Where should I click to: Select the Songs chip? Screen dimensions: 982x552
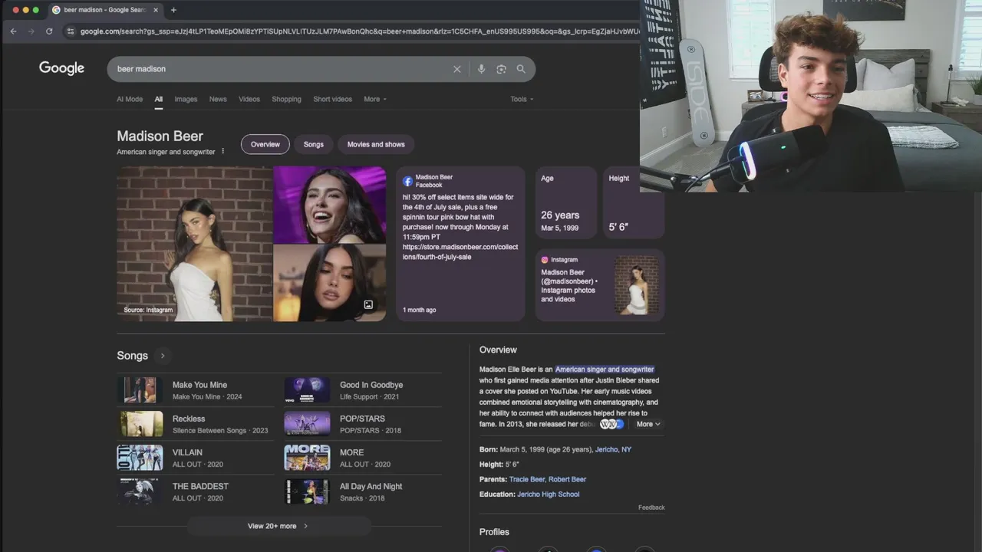(313, 144)
